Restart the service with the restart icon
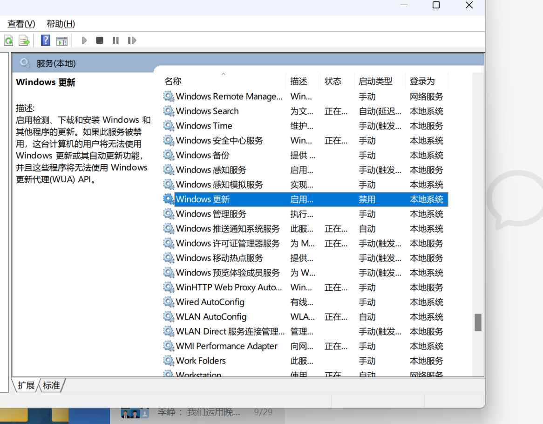Viewport: 543px width, 424px height. tap(132, 41)
